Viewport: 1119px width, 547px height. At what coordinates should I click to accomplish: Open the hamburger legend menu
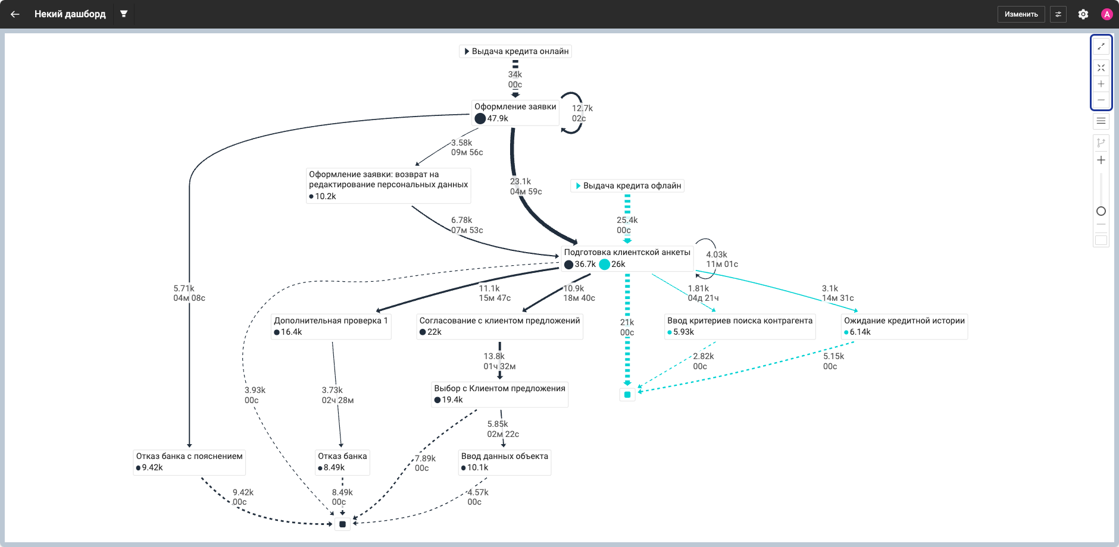click(x=1101, y=121)
